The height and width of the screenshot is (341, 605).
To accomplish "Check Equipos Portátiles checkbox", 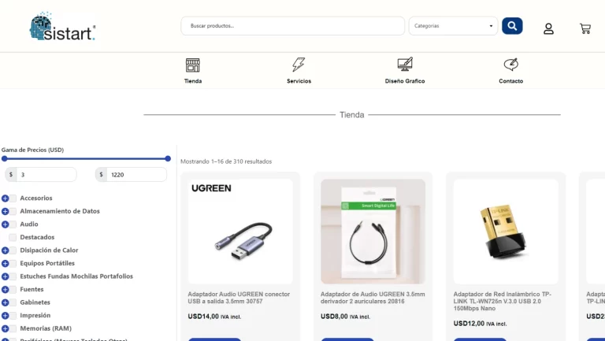I will pyautogui.click(x=13, y=264).
